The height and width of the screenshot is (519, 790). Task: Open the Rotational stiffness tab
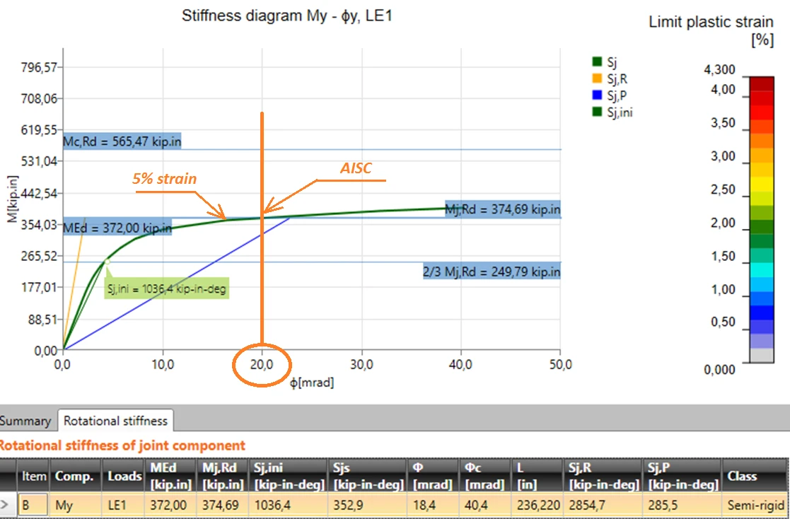tap(115, 421)
